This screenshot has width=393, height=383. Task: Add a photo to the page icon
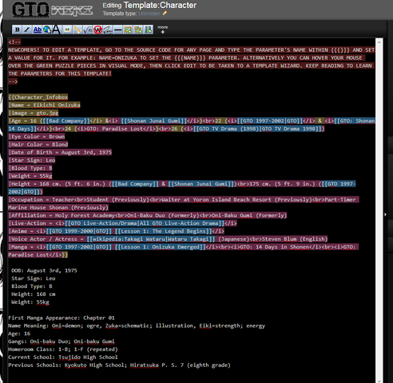[128, 30]
